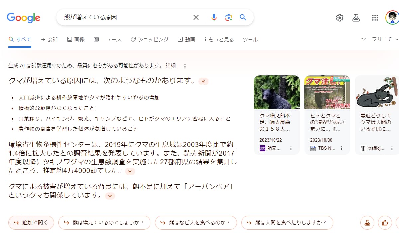Click bullet 農作物の食害を学習した個体が急増していること
Image resolution: width=399 pixels, height=235 pixels.
[x=78, y=129]
